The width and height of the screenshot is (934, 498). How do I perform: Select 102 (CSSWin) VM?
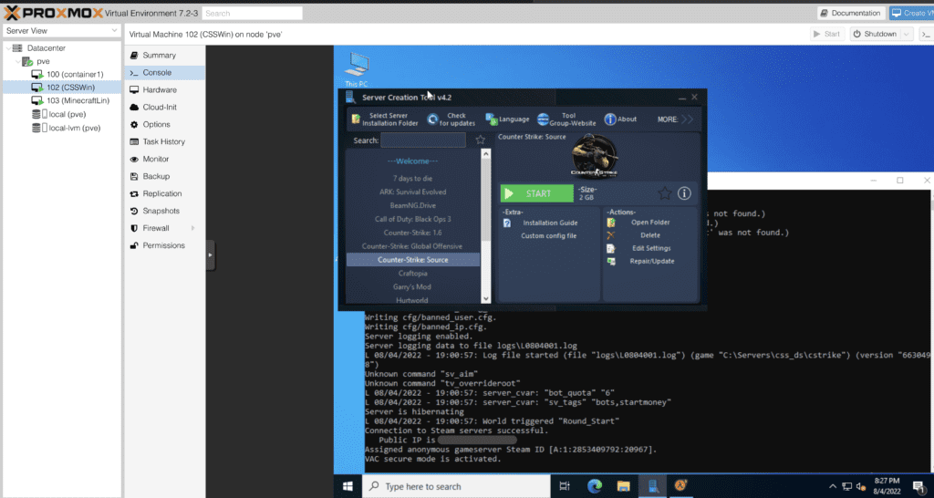click(x=62, y=88)
